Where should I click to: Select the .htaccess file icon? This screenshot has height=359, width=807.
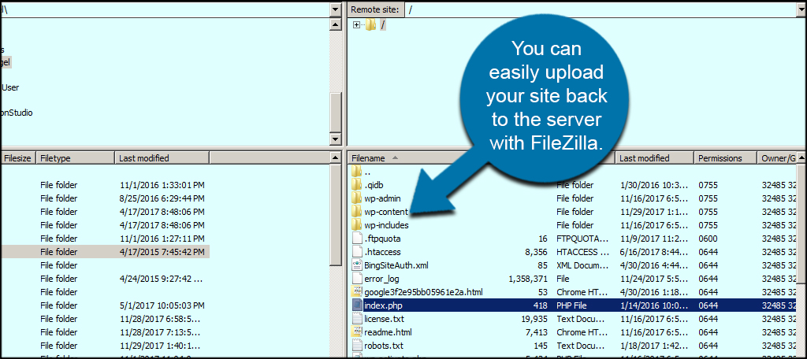click(357, 251)
